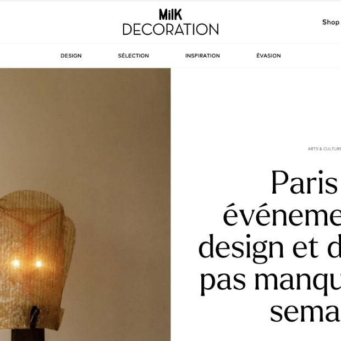Image resolution: width=341 pixels, height=341 pixels.
Task: Click the MilK logo wordmark
Action: pyautogui.click(x=170, y=14)
